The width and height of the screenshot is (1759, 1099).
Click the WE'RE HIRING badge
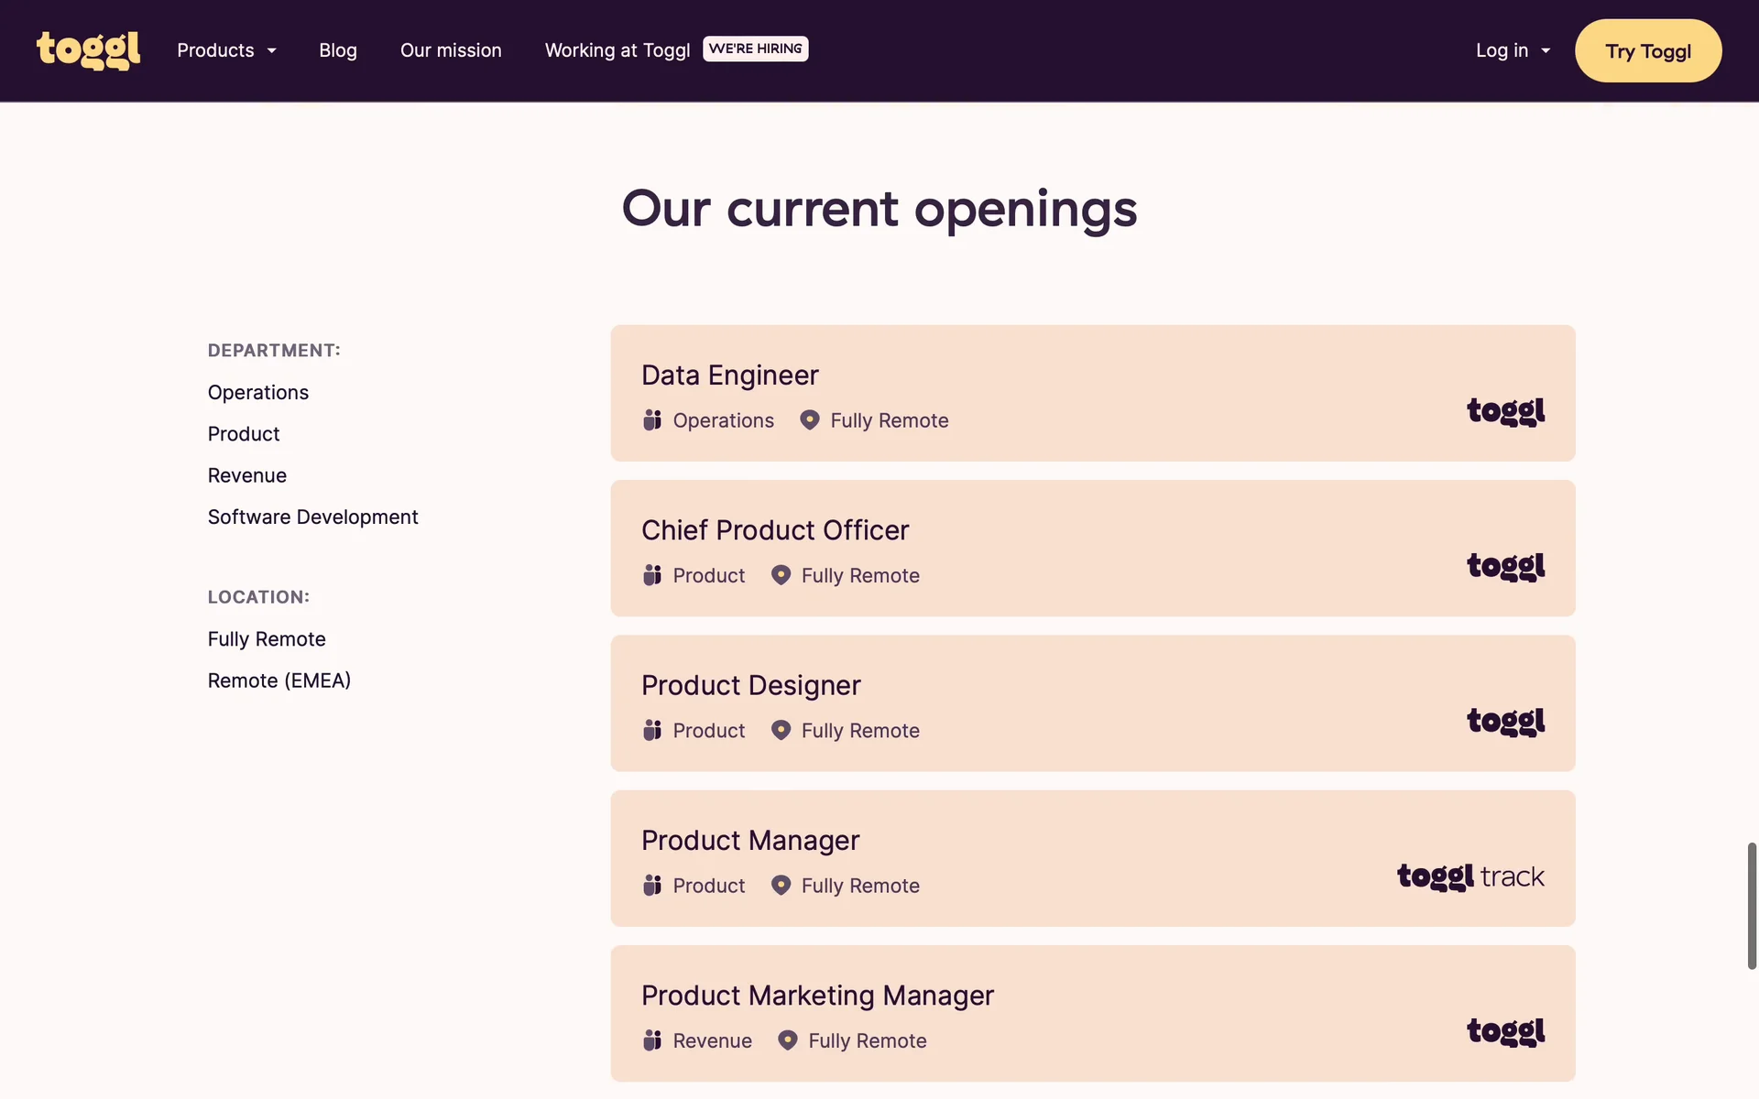(x=755, y=49)
